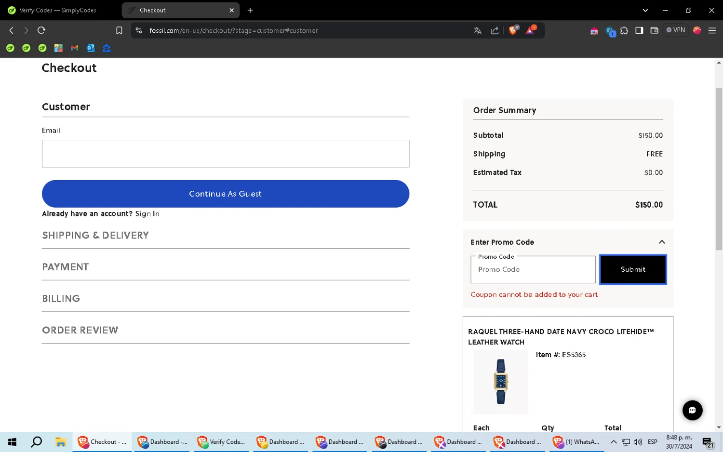Follow the Sign In link
723x452 pixels.
coord(147,213)
